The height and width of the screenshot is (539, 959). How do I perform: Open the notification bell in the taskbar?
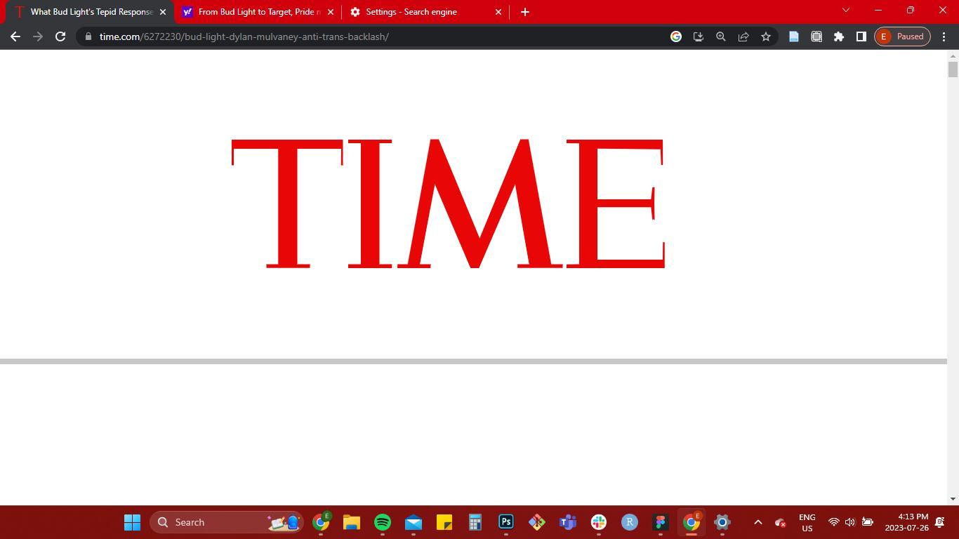(x=941, y=522)
